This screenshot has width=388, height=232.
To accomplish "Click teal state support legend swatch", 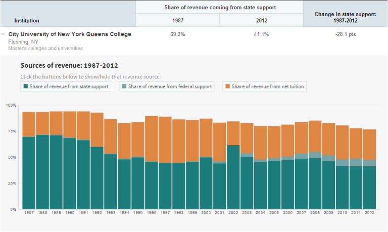I will coord(26,87).
